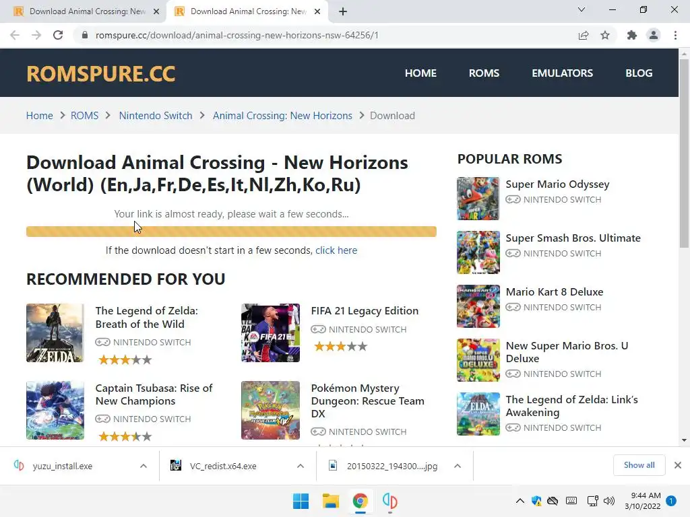Click the Captain Tsubasa star rating
The width and height of the screenshot is (690, 517).
(x=125, y=436)
